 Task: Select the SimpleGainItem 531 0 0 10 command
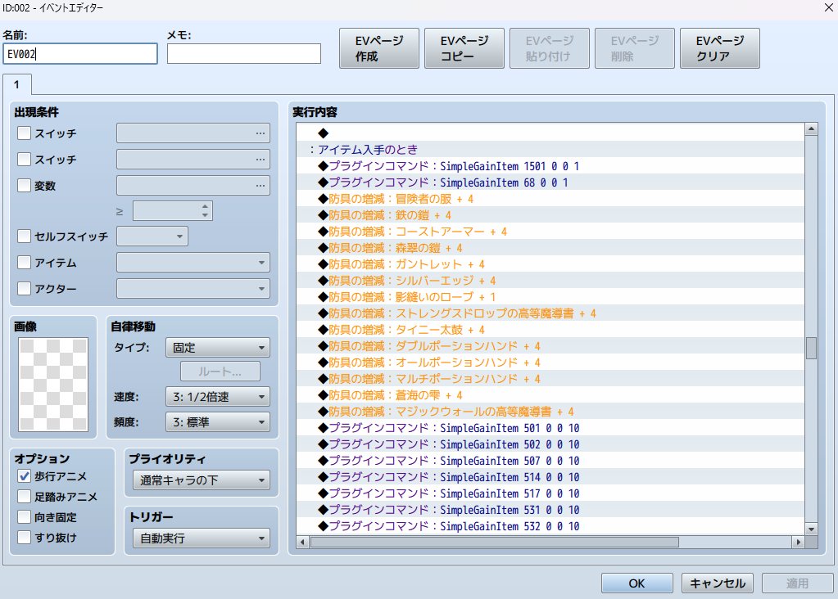tap(550, 510)
